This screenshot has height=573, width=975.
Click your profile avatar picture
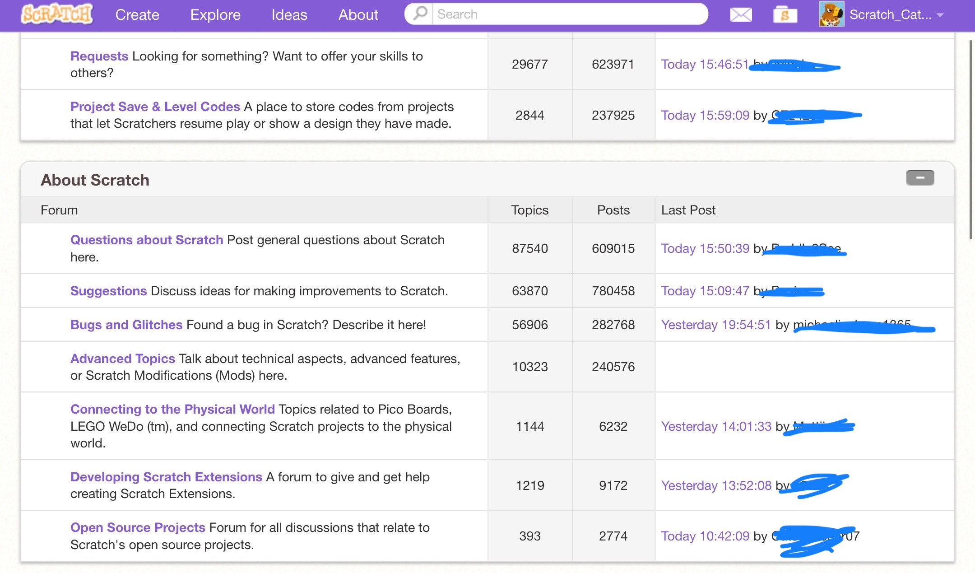[x=831, y=14]
